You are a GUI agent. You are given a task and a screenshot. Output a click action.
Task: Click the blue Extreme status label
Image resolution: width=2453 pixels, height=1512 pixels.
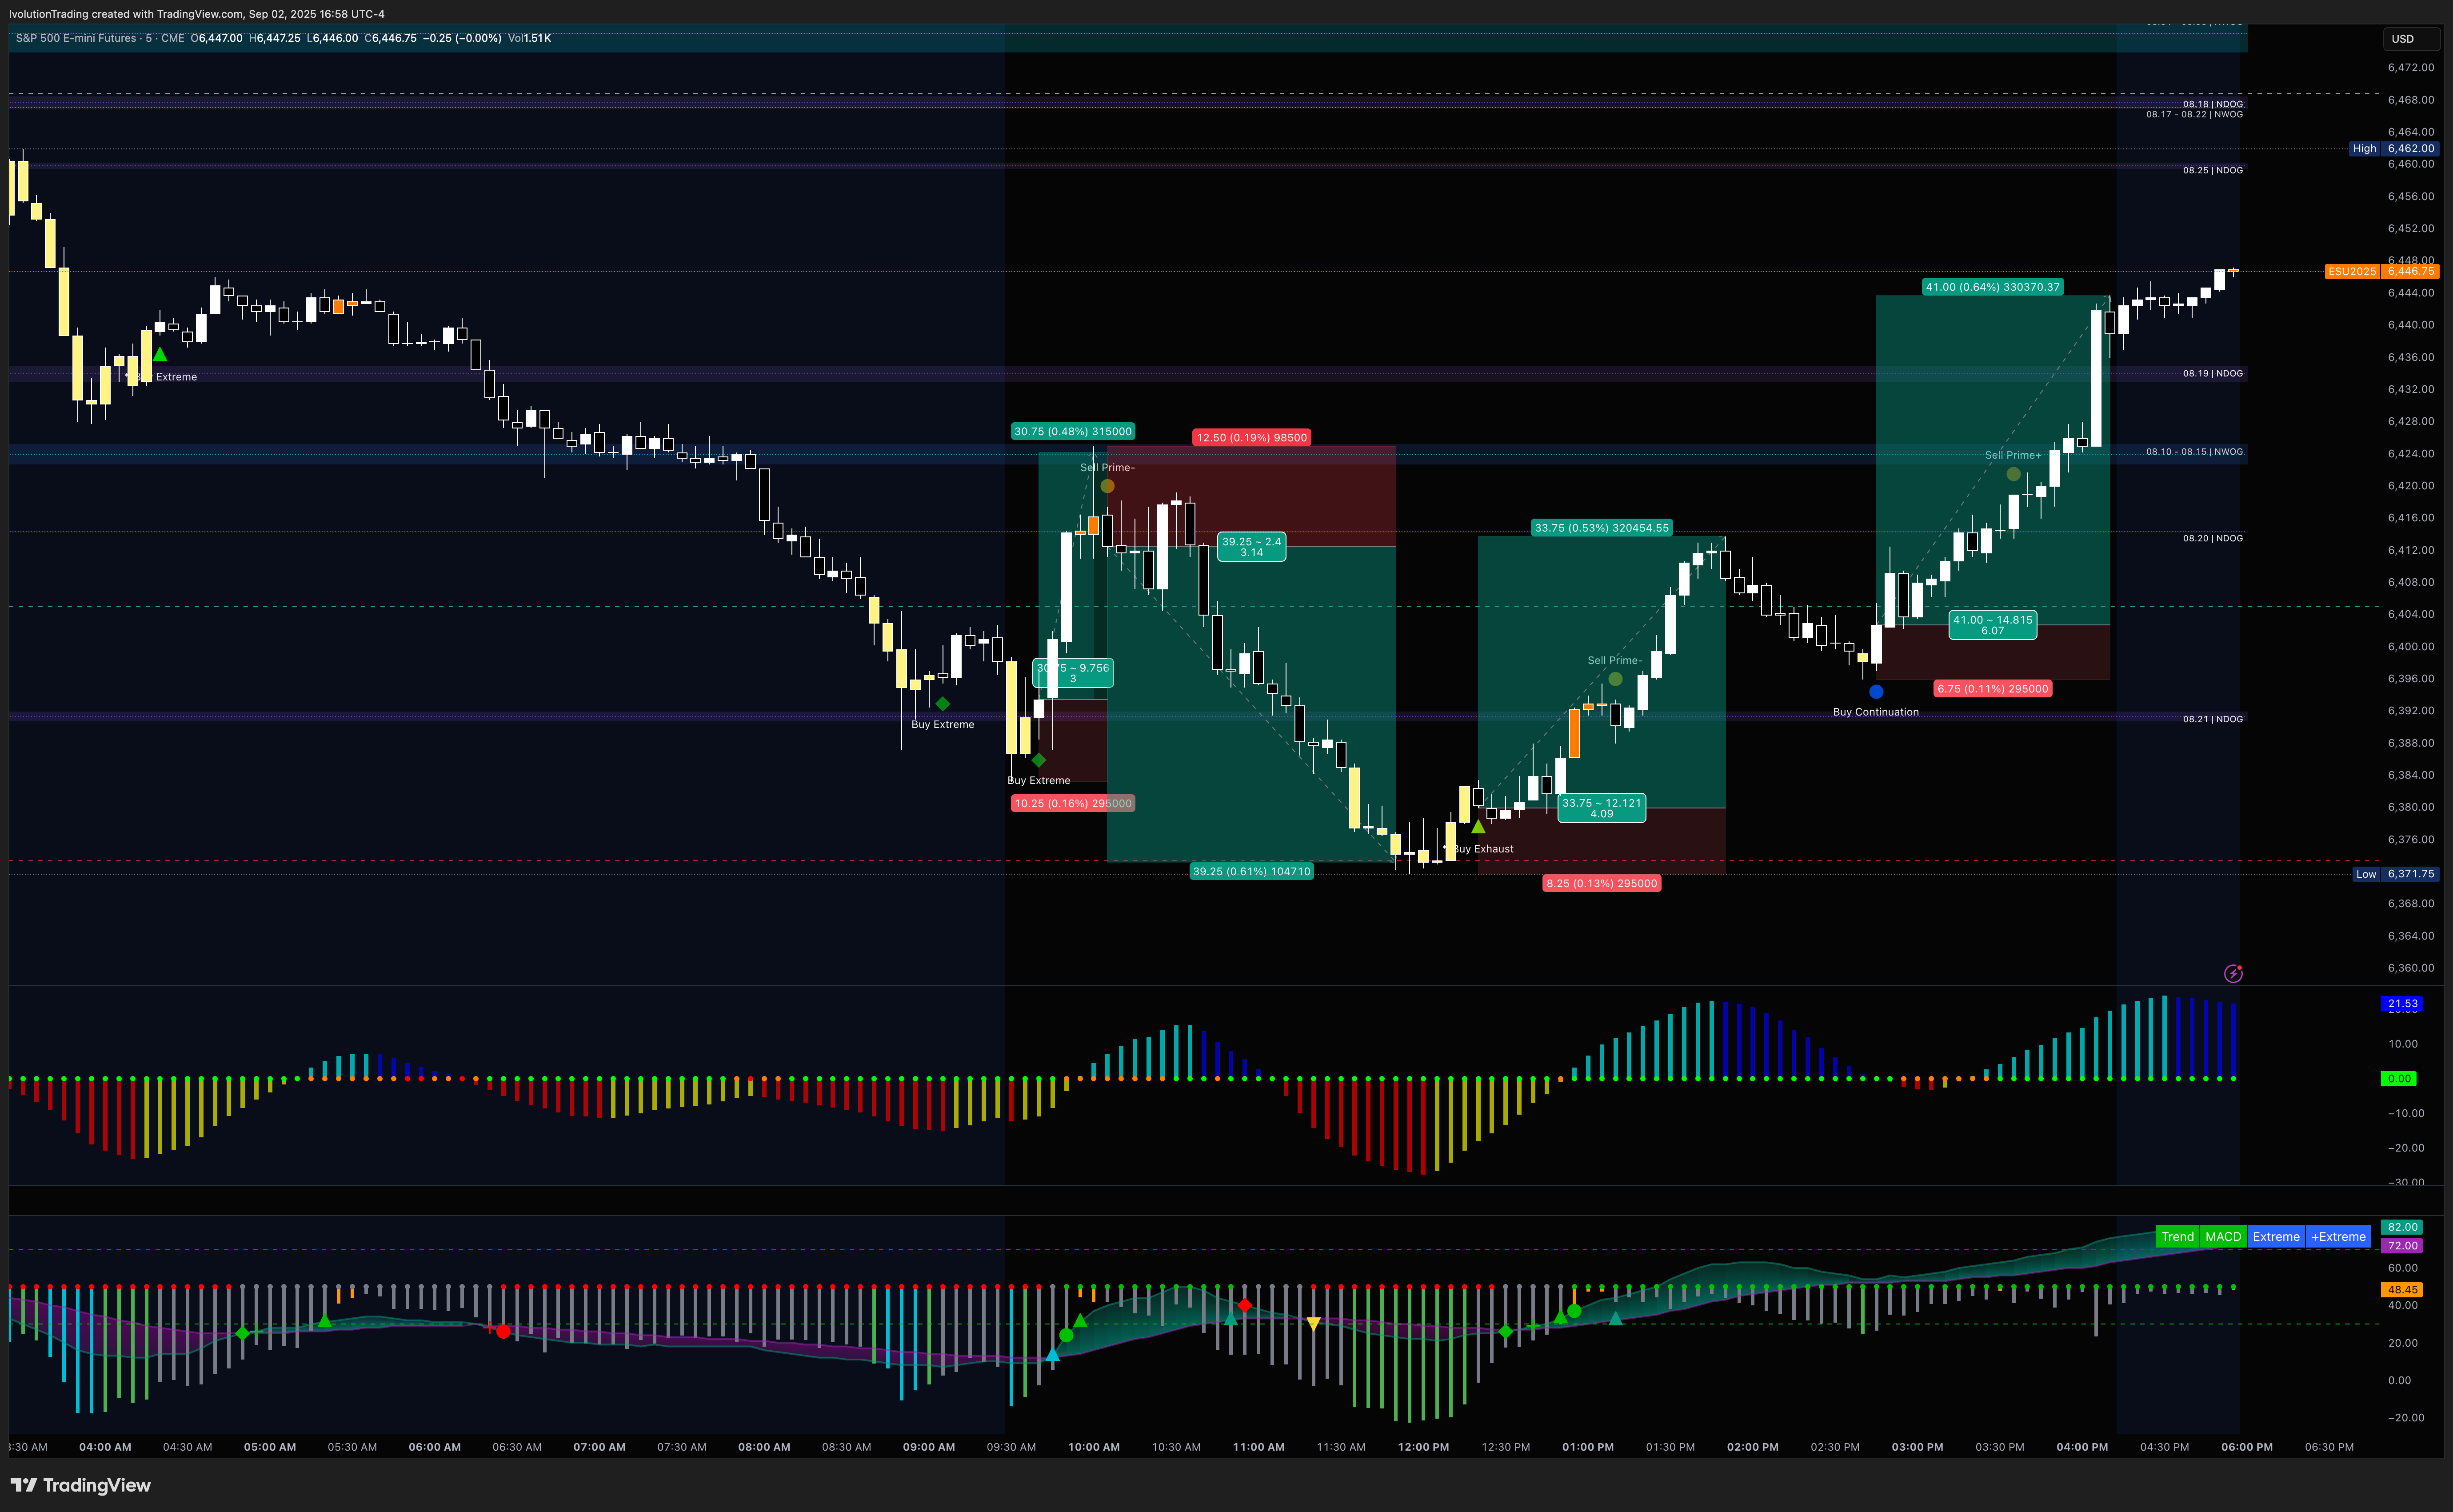2276,1236
